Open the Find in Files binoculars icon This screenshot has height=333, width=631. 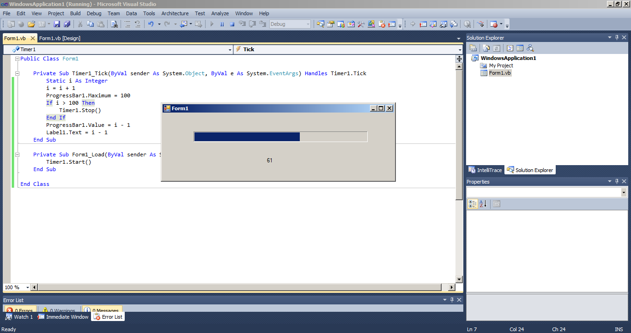(x=114, y=24)
